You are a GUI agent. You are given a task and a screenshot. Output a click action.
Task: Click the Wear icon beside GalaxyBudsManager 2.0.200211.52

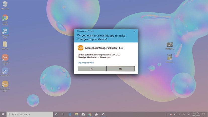click(x=81, y=48)
